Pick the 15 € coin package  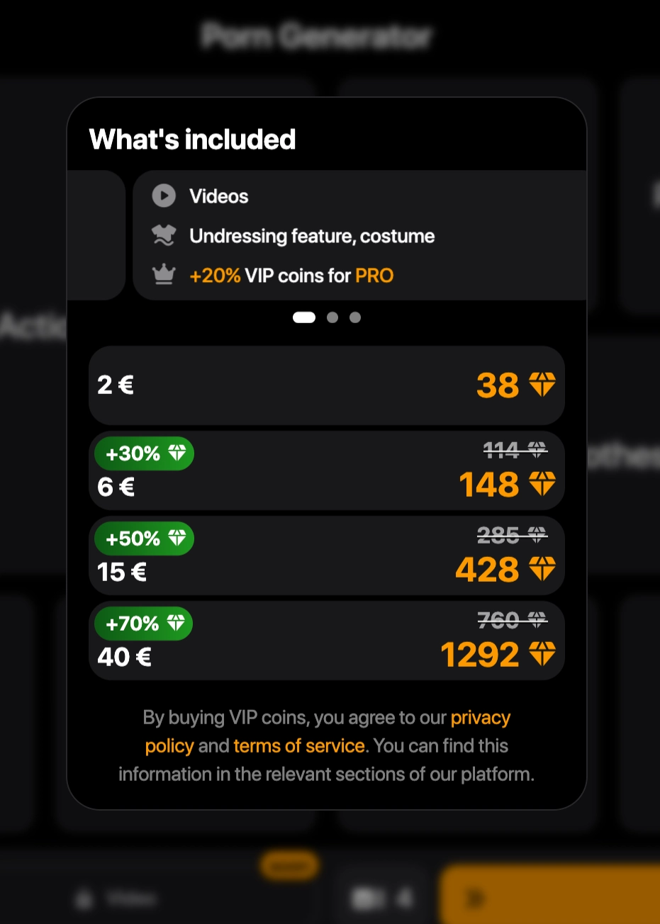[326, 570]
